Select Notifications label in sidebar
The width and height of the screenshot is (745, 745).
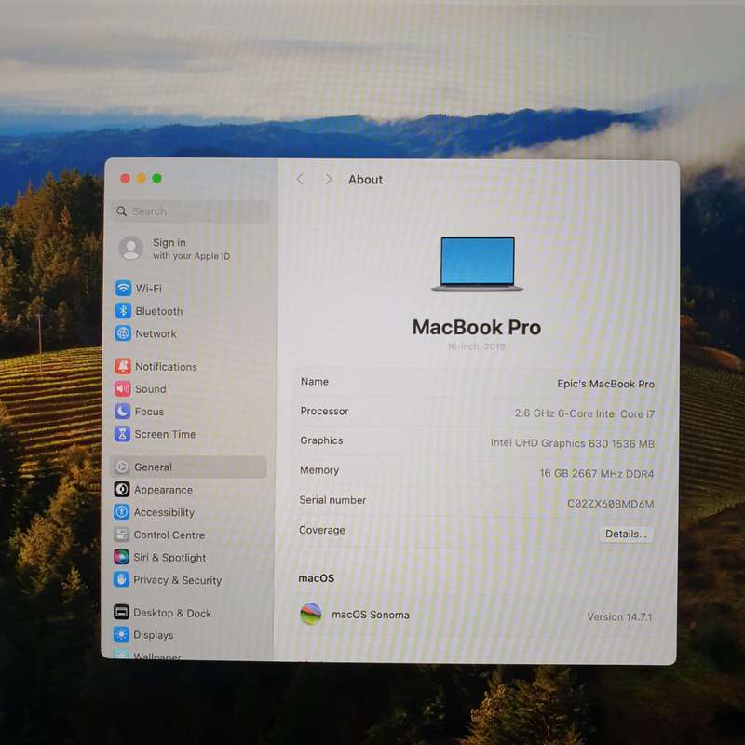point(167,366)
